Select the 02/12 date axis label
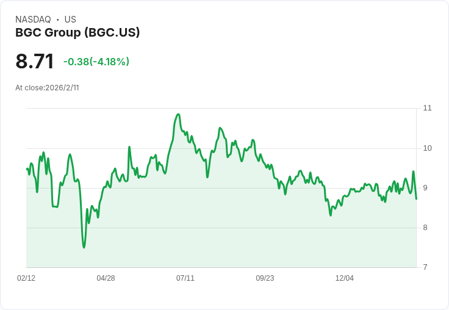The height and width of the screenshot is (310, 449). (x=26, y=278)
